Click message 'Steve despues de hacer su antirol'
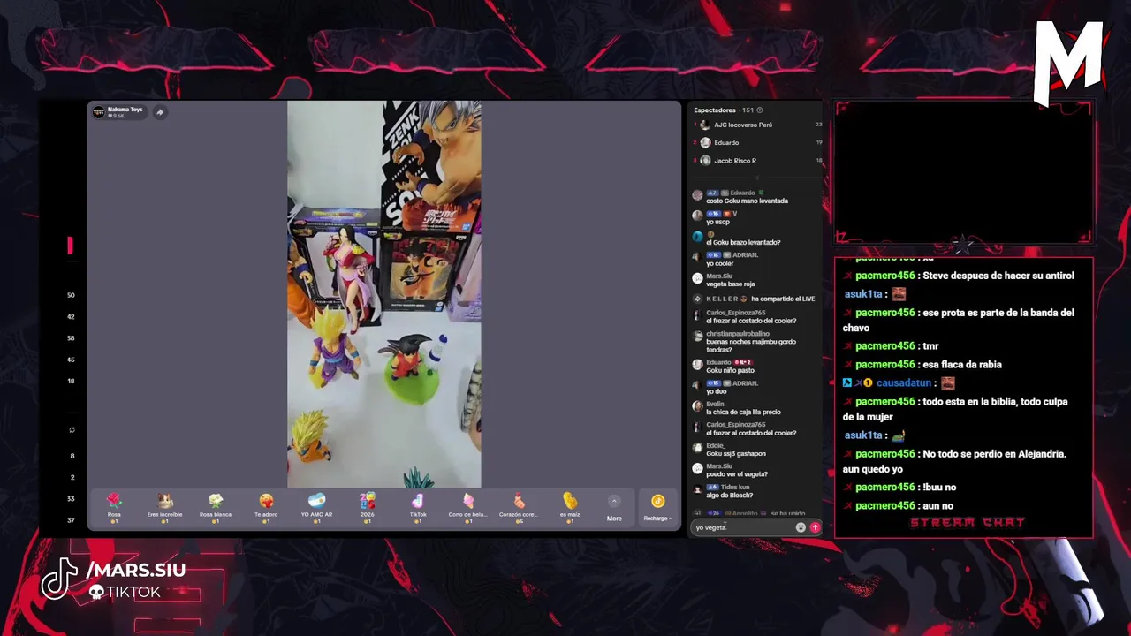 (998, 276)
